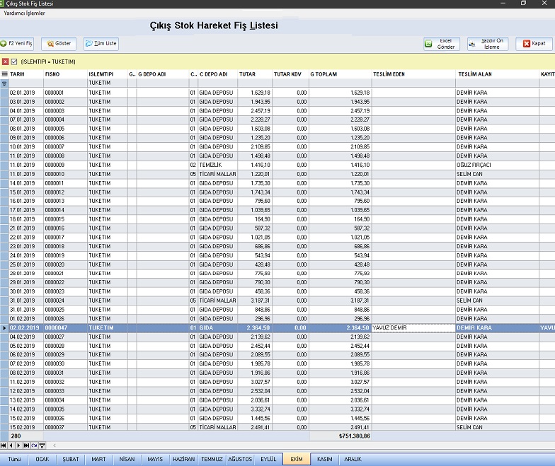Send the list with Excel Gönder

[442, 44]
